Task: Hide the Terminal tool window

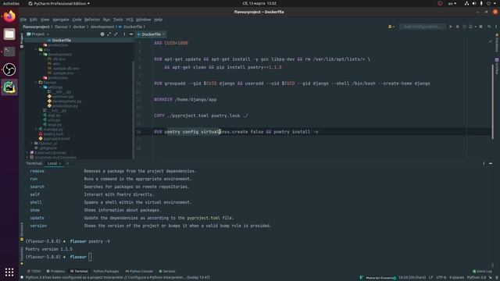Action: coord(491,163)
